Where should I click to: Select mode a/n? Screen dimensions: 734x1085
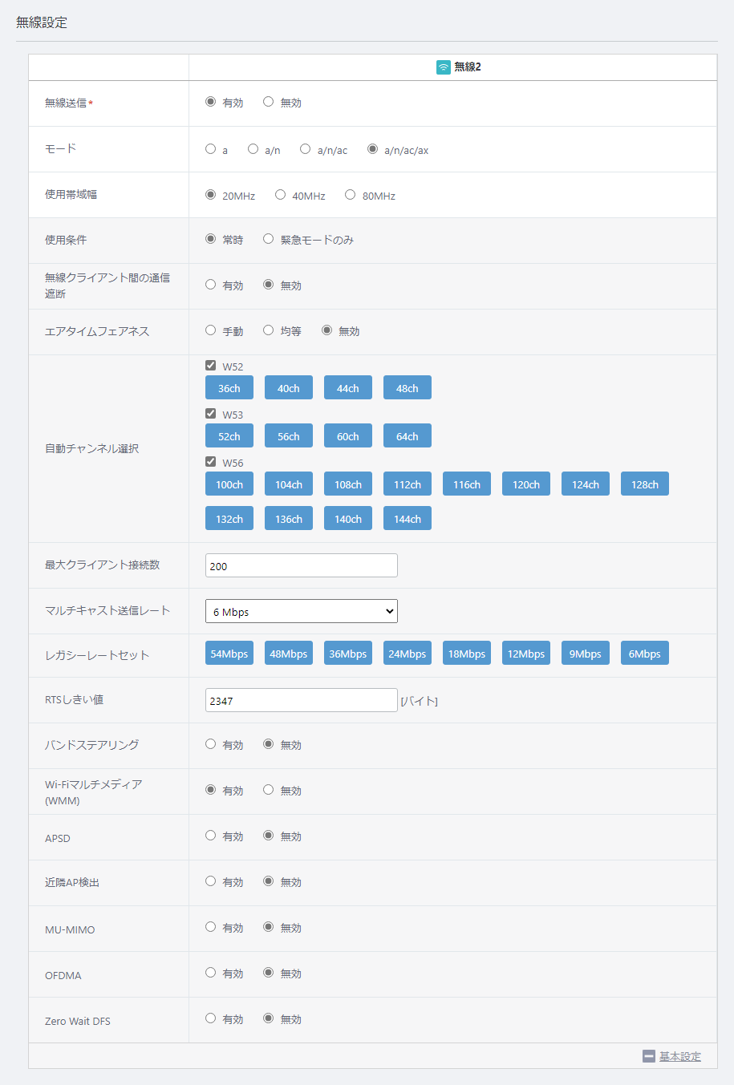(x=253, y=149)
